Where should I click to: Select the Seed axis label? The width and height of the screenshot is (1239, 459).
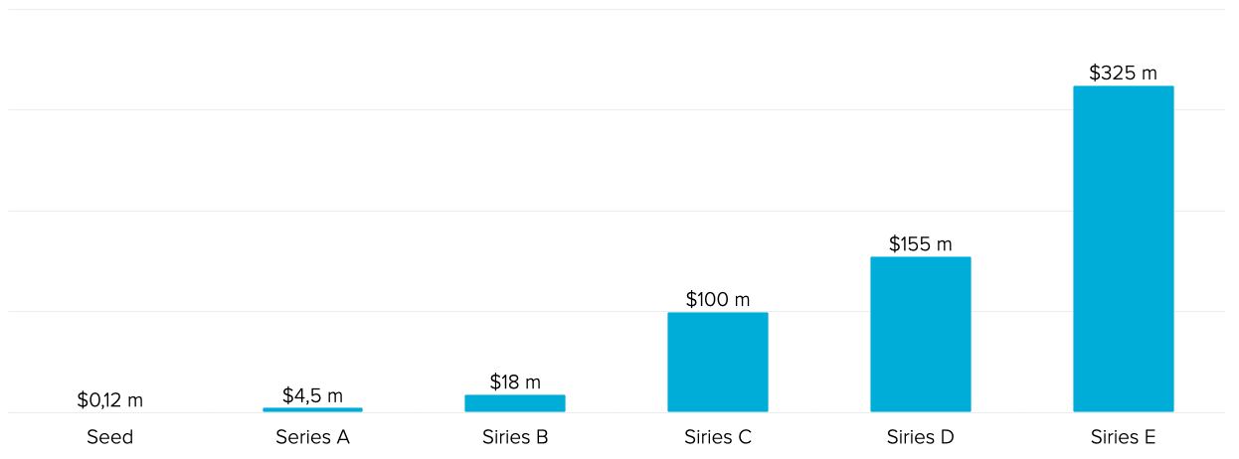(109, 437)
